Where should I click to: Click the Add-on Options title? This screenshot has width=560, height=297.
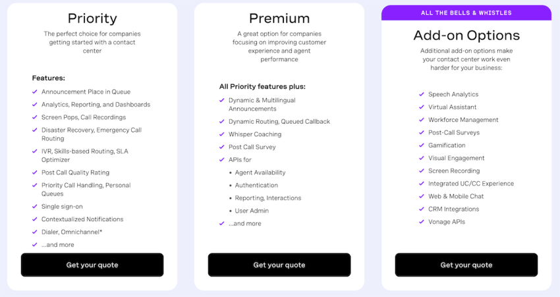tap(466, 36)
